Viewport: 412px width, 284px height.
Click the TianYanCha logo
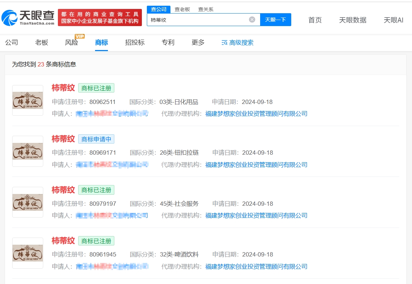tap(28, 18)
